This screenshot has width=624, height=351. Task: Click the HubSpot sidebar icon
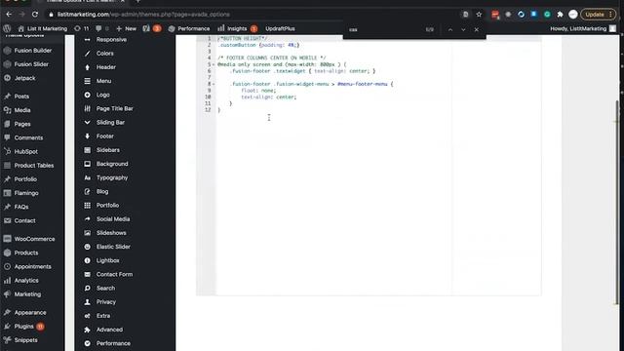pos(7,151)
